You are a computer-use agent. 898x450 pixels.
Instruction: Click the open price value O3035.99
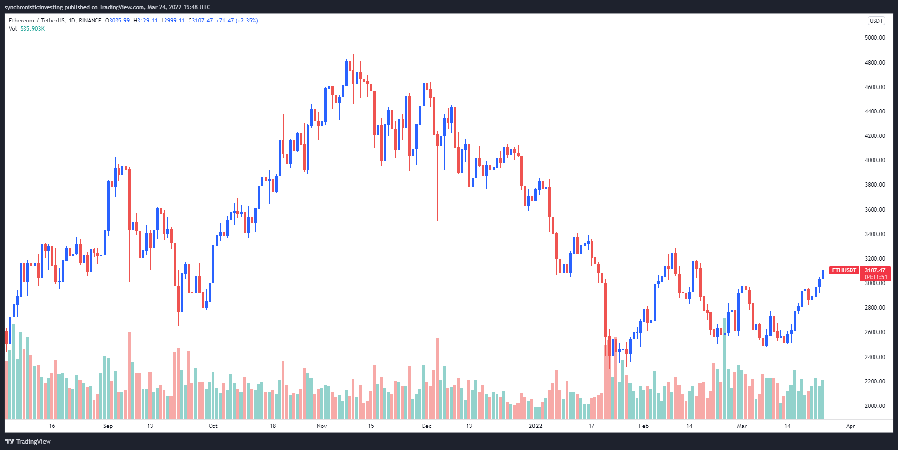[x=118, y=21]
